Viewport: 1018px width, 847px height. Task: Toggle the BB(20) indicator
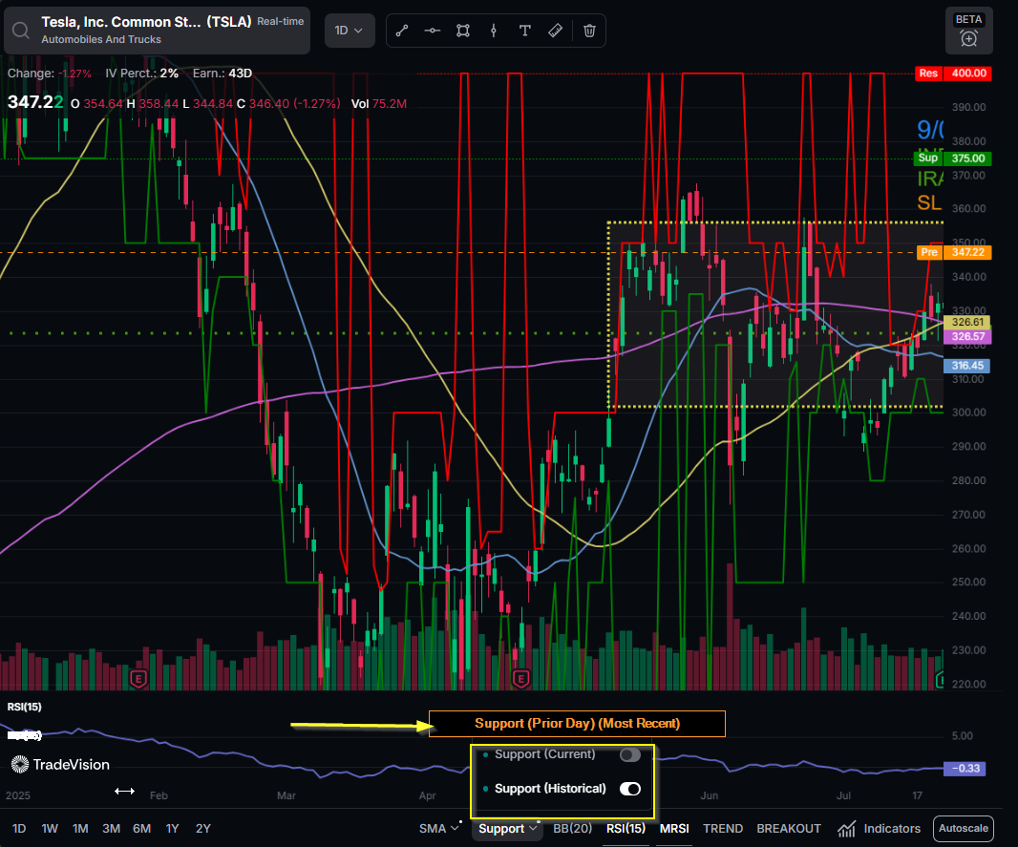[572, 828]
